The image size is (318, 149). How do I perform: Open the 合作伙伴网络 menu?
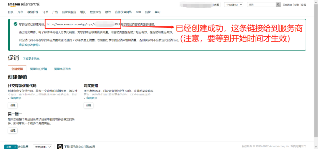point(123,12)
